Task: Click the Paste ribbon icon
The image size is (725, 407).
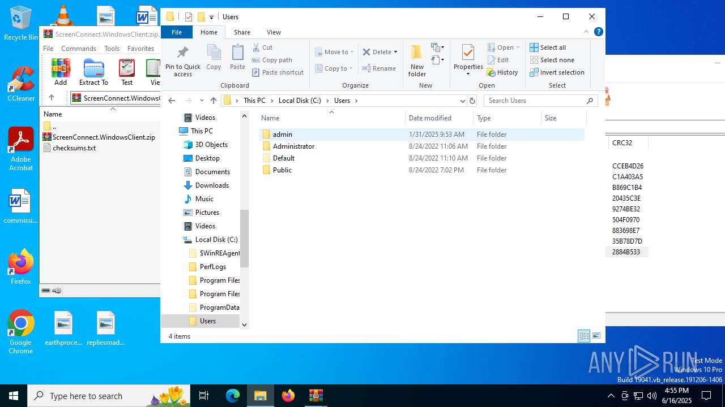Action: click(237, 53)
